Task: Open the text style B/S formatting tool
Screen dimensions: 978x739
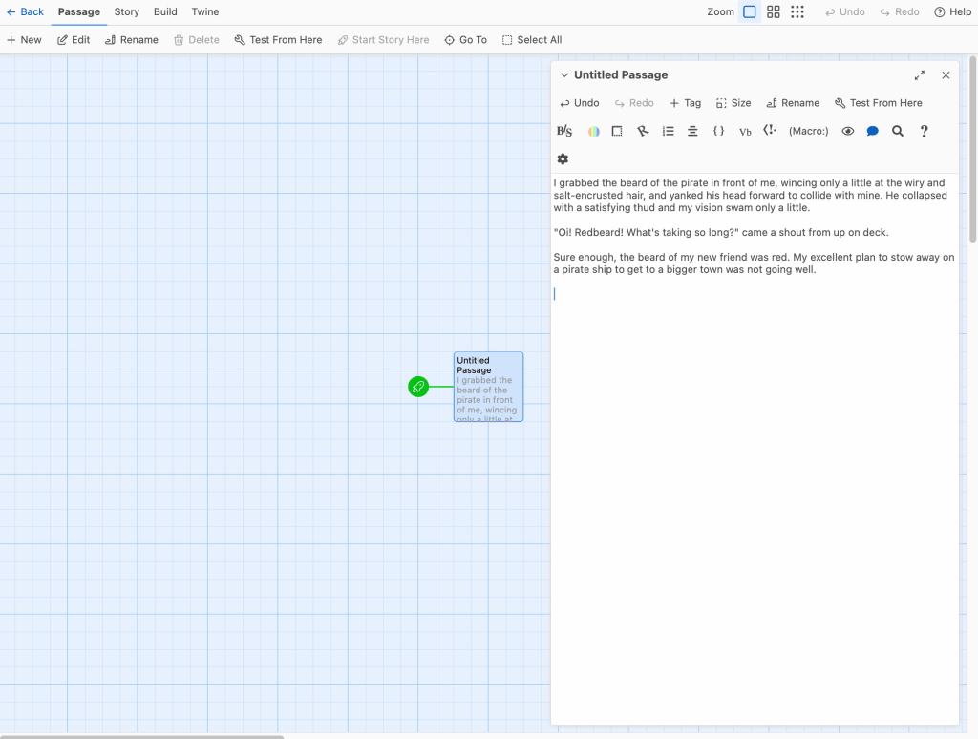Action: 564,131
